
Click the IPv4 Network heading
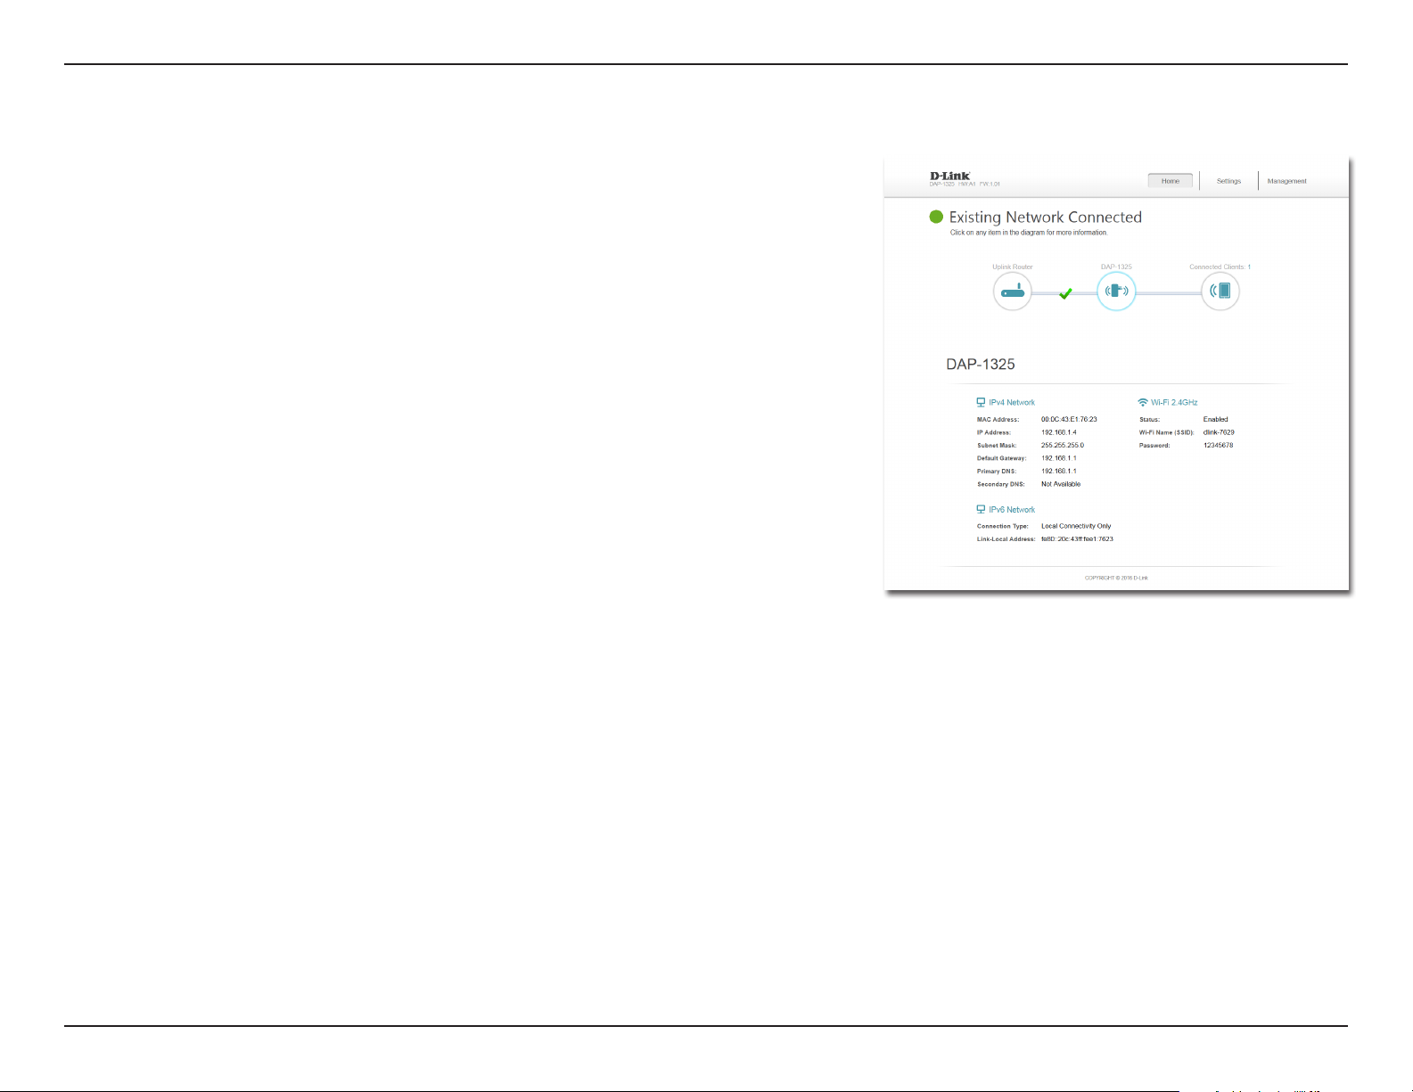click(1012, 403)
